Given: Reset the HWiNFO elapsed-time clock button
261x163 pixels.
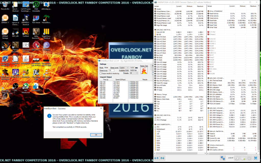Looking at the screenshot, I should (x=237, y=158).
